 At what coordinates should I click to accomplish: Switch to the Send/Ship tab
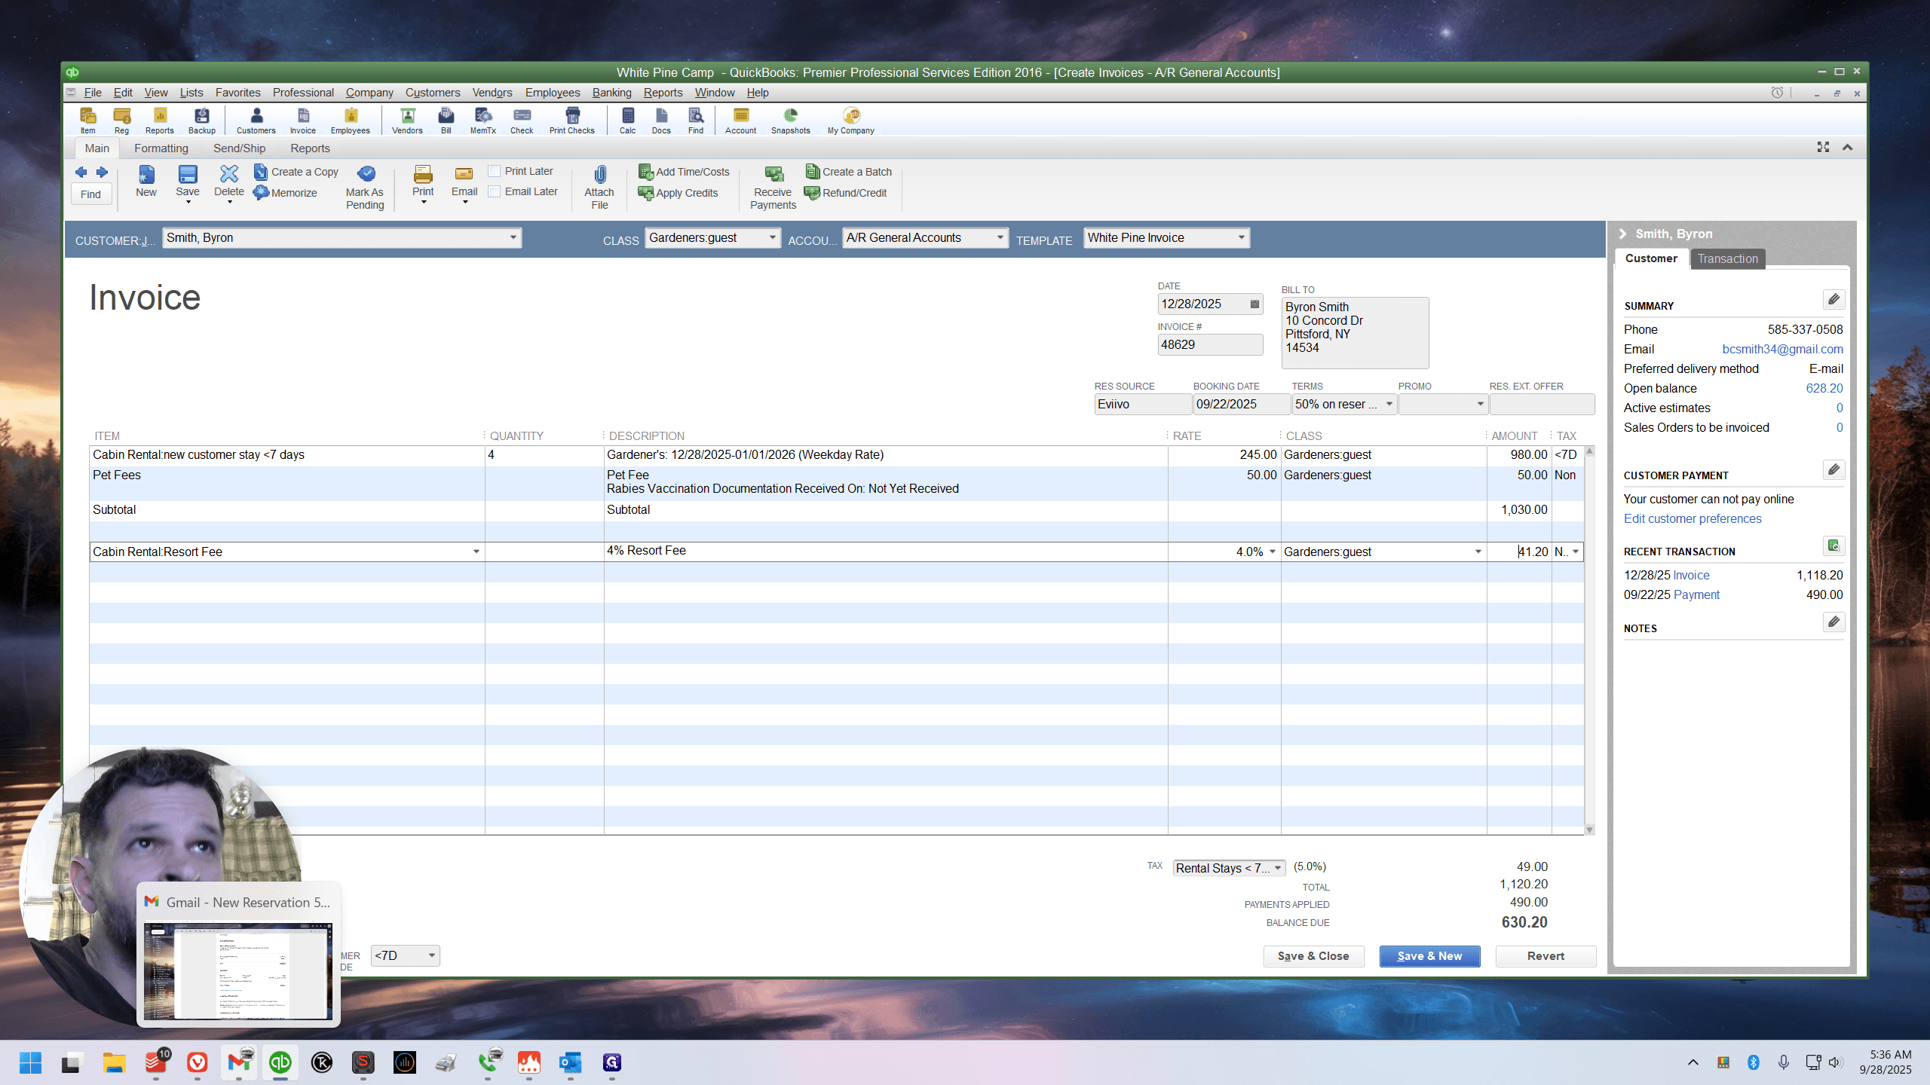click(239, 148)
